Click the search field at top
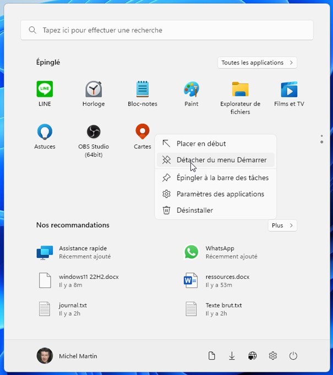 tap(167, 30)
